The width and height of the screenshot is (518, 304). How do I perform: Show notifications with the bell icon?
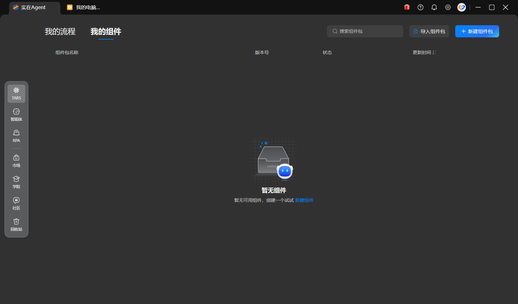(434, 7)
